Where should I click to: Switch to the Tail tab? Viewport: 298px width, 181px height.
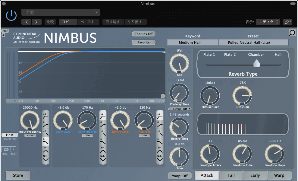(231, 175)
